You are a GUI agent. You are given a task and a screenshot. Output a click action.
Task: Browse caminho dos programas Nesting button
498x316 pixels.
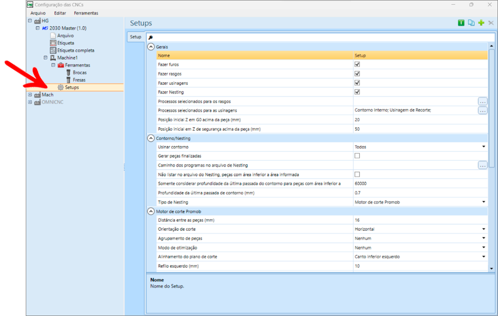482,165
